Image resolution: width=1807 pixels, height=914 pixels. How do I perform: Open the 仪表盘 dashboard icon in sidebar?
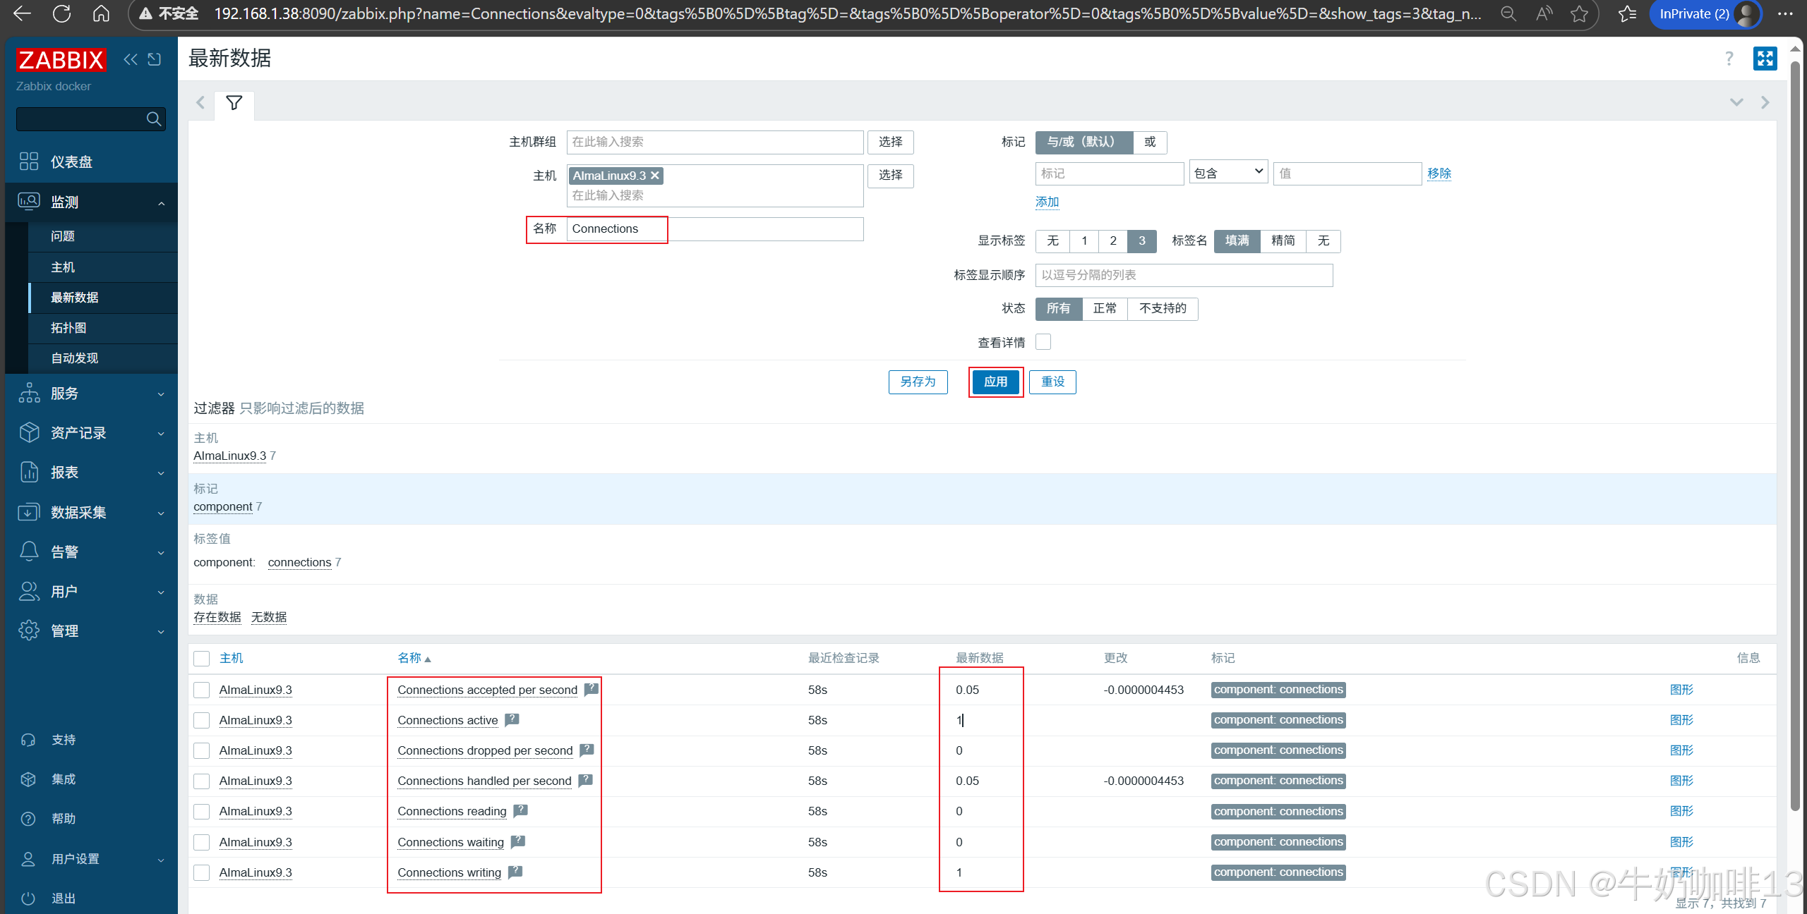[29, 162]
